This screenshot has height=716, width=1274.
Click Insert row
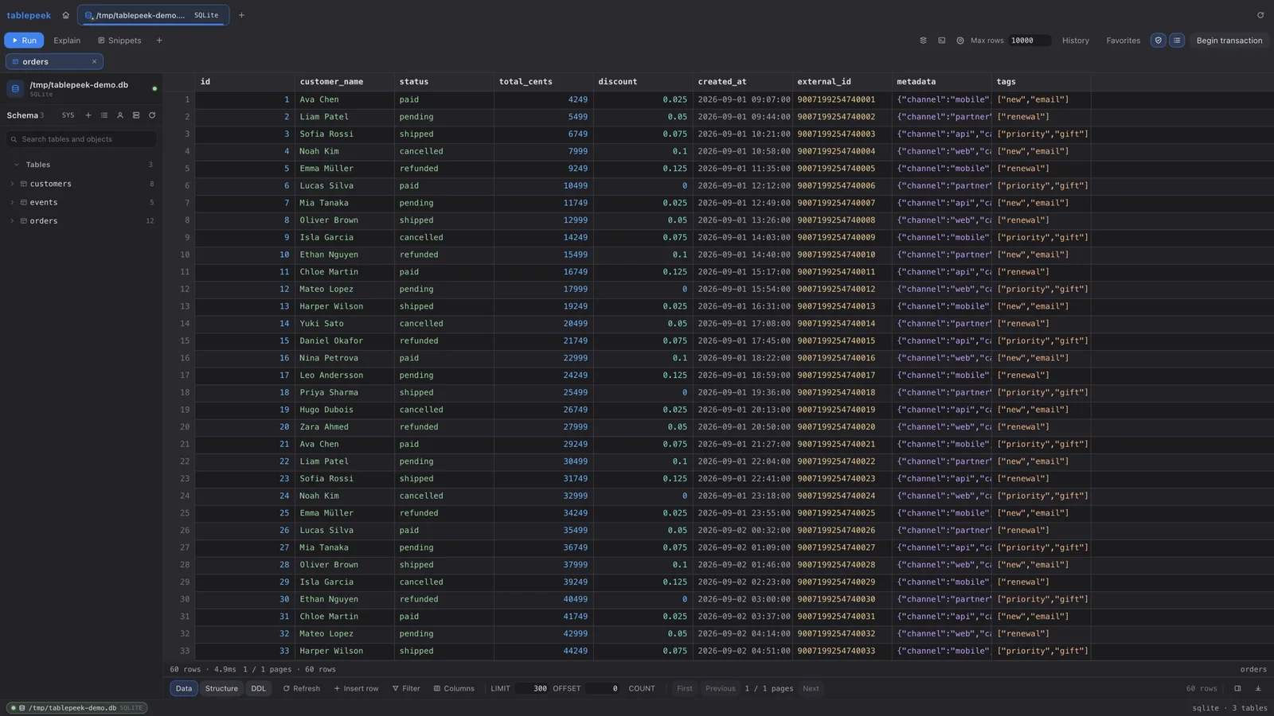pyautogui.click(x=356, y=689)
